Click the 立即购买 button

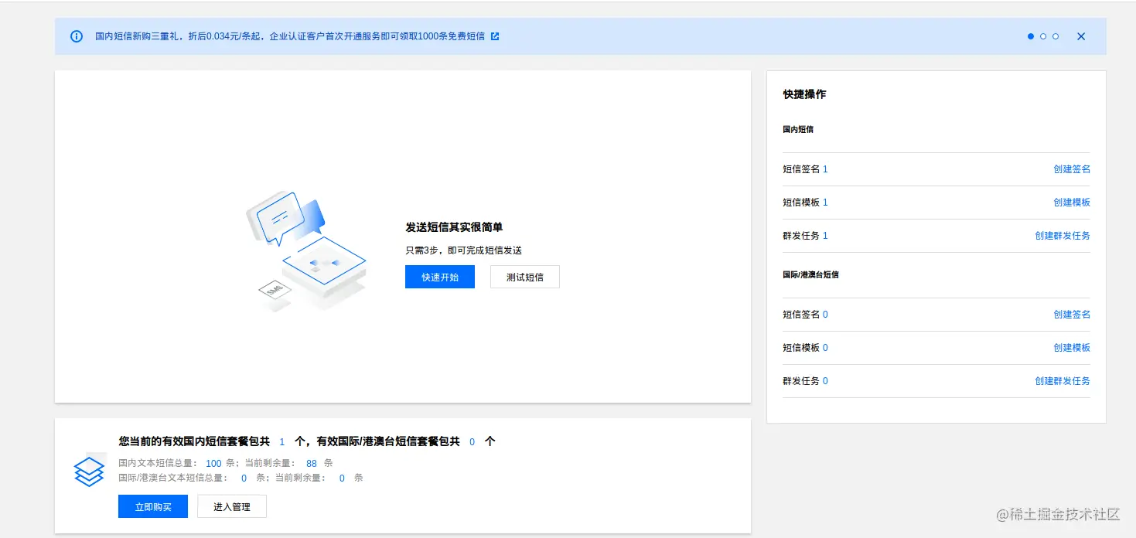[152, 506]
